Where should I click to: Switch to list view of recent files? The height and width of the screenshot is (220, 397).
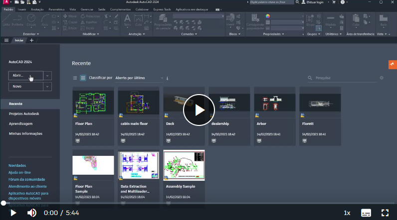pos(75,78)
